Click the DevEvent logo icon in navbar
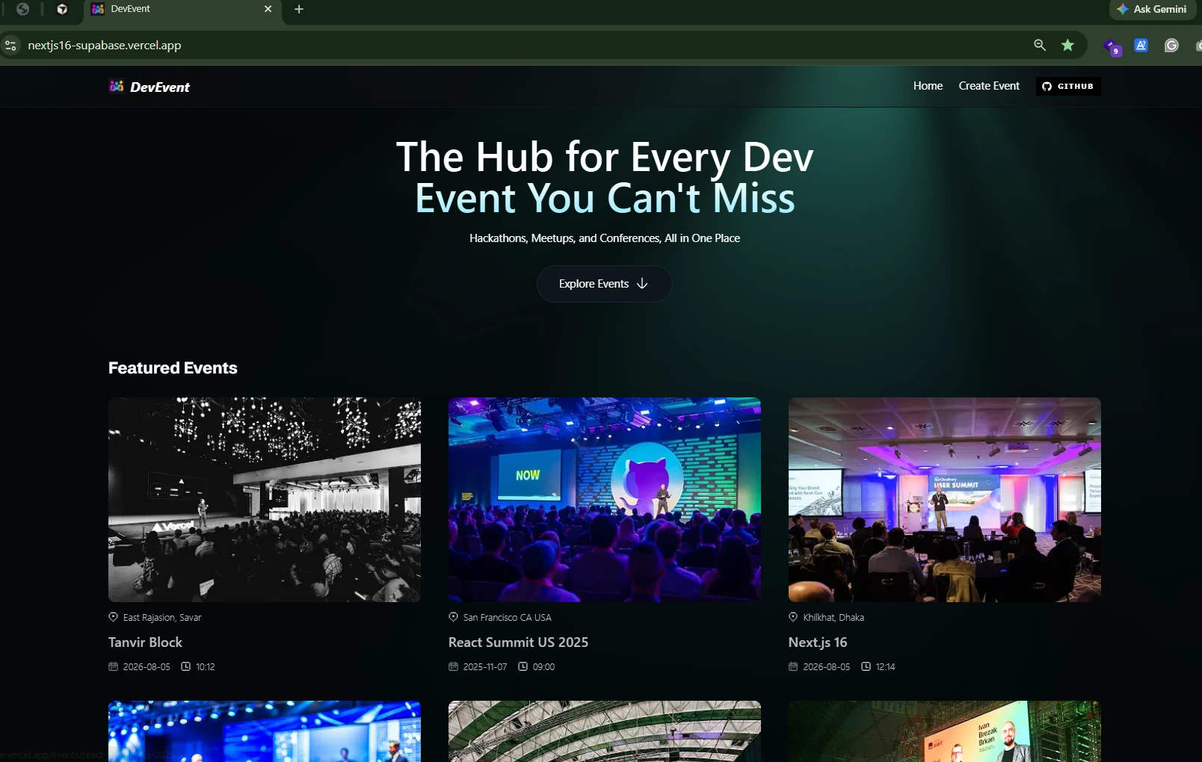Viewport: 1202px width, 762px height. pyautogui.click(x=116, y=86)
